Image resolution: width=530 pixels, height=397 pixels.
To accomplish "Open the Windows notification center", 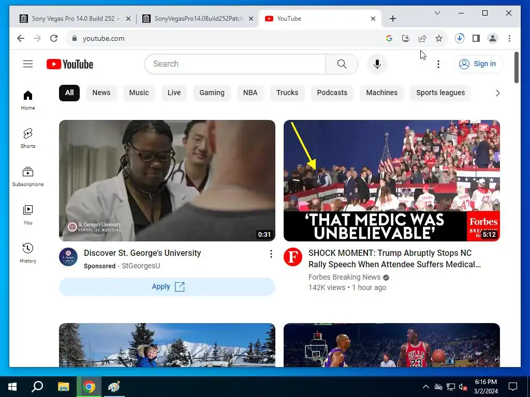I will coord(513,387).
